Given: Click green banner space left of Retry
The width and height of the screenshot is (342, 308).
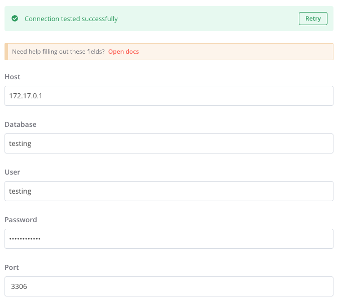Looking at the screenshot, I should click(x=211, y=19).
